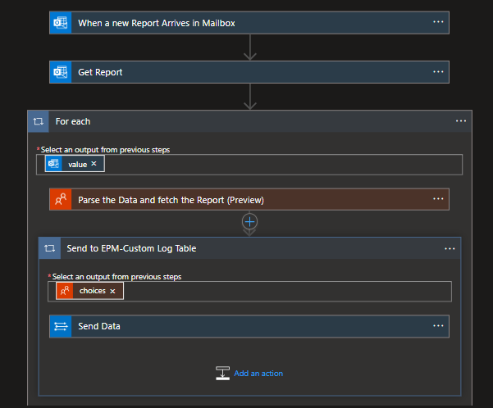Open menu for When a new Report Arrives

[438, 23]
